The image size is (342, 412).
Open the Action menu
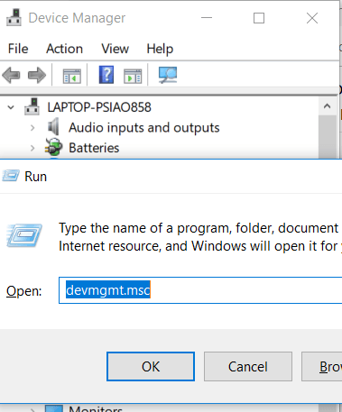click(x=64, y=49)
